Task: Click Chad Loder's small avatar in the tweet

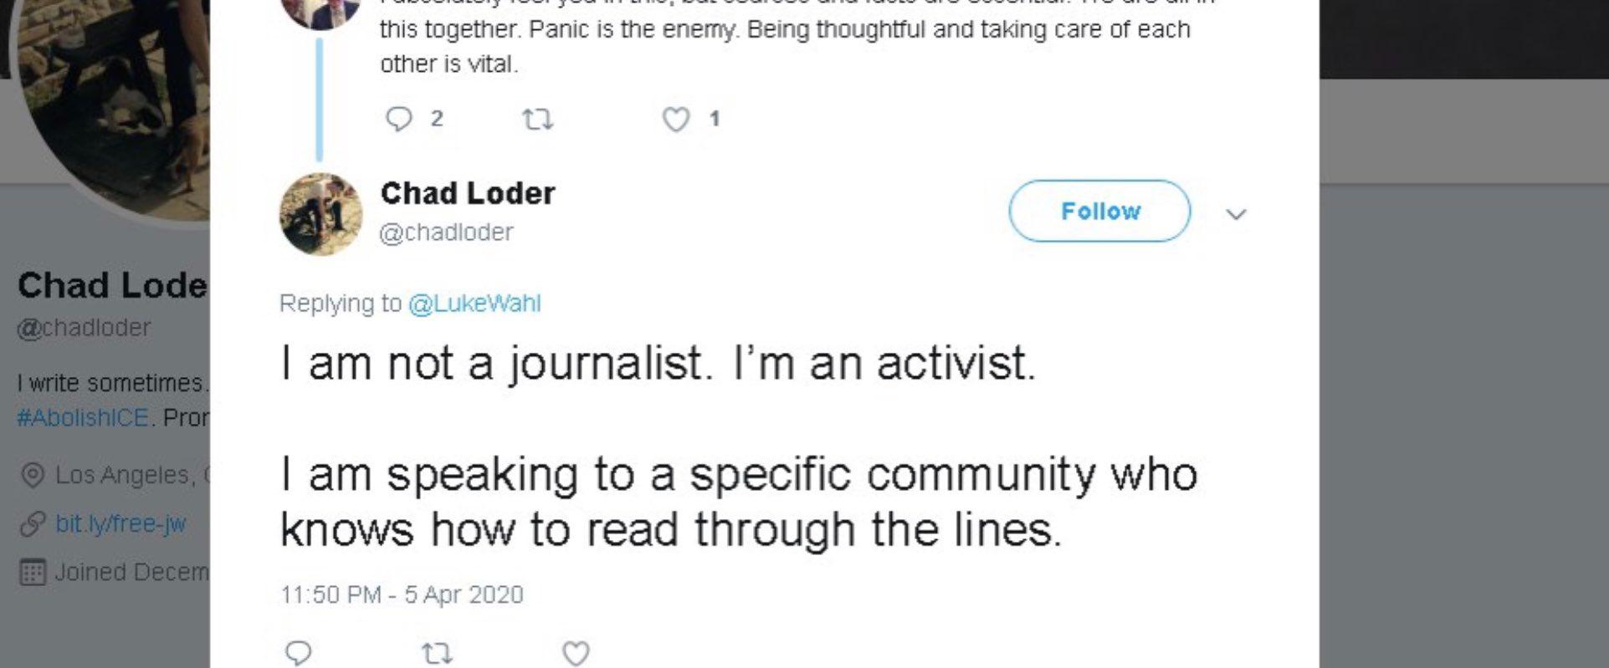Action: (x=320, y=214)
